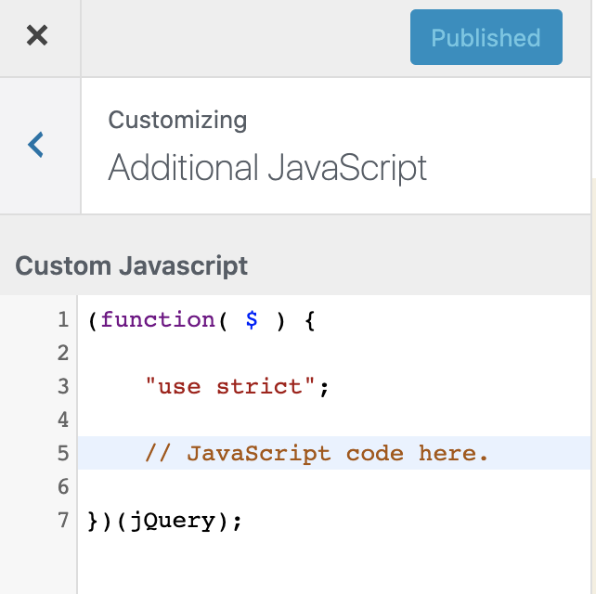Click the blue $ parameter on line 1

(x=252, y=320)
